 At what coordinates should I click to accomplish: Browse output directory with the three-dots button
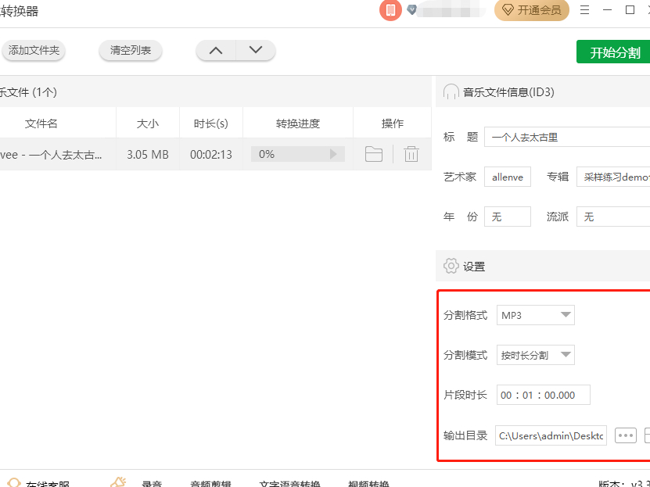point(625,435)
